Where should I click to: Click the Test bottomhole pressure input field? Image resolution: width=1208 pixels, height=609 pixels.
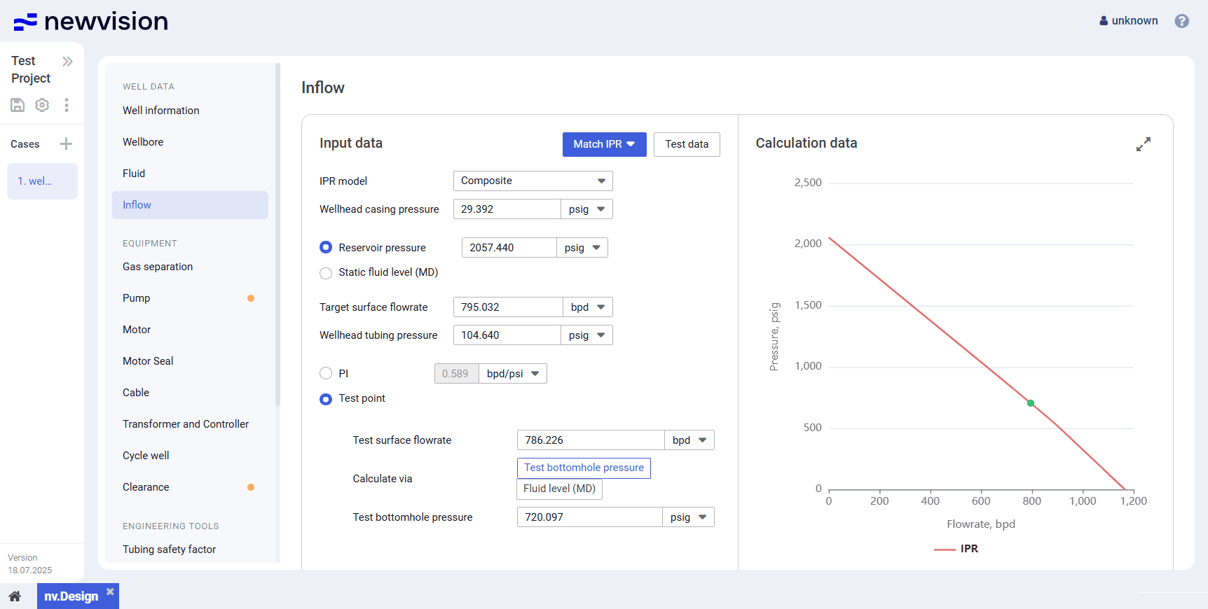tap(589, 517)
